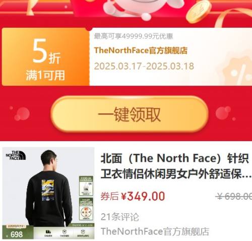
Task: Click The North Face logo on product image
Action: (x=16, y=155)
